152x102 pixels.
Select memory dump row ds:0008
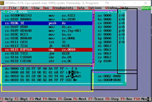tap(43, 73)
